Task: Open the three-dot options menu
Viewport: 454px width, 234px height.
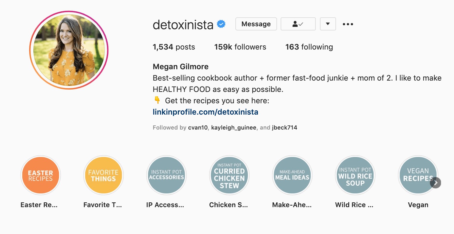Action: 348,24
